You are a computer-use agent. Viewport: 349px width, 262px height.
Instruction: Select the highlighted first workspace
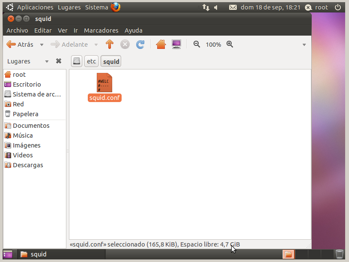(x=288, y=254)
